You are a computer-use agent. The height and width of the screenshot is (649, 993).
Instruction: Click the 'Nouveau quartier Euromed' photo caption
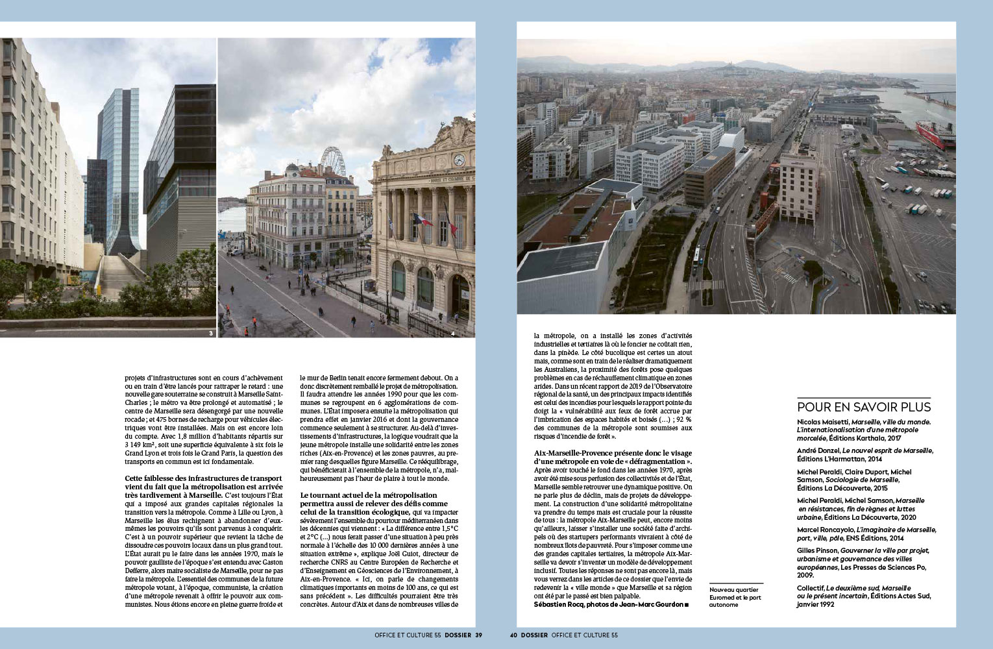735,597
